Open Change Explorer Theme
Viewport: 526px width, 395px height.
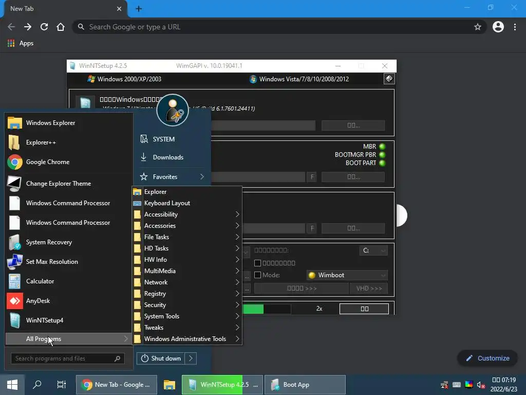pos(69,184)
